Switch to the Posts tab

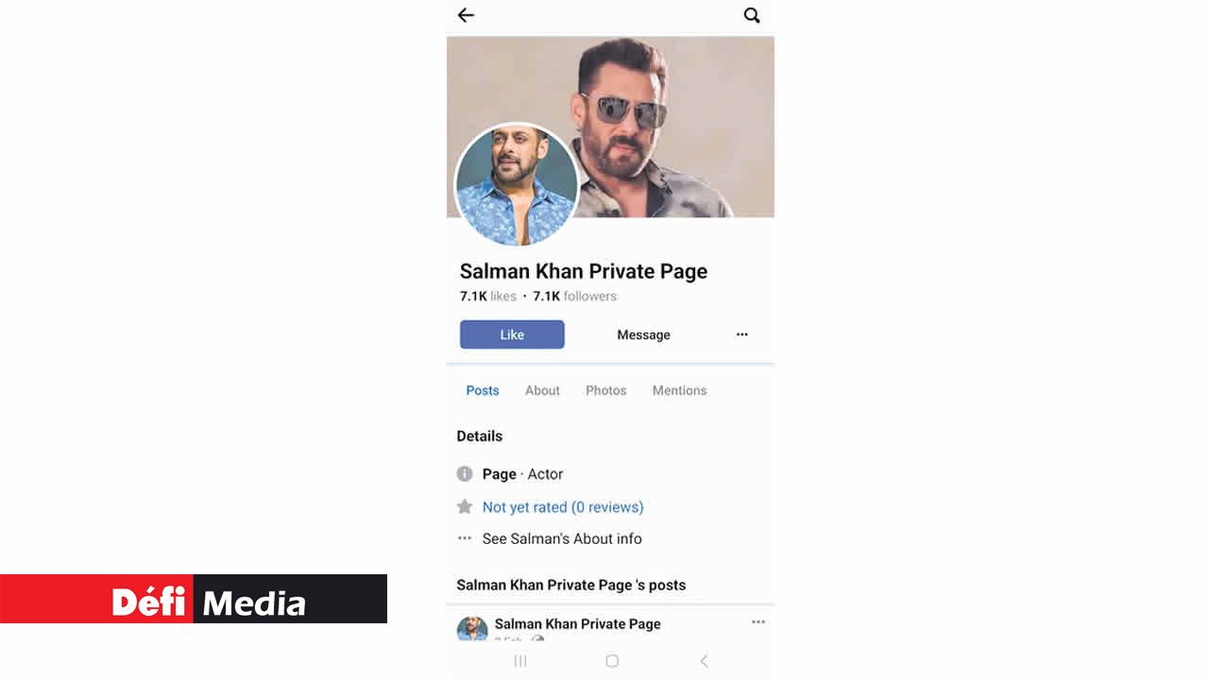(483, 390)
